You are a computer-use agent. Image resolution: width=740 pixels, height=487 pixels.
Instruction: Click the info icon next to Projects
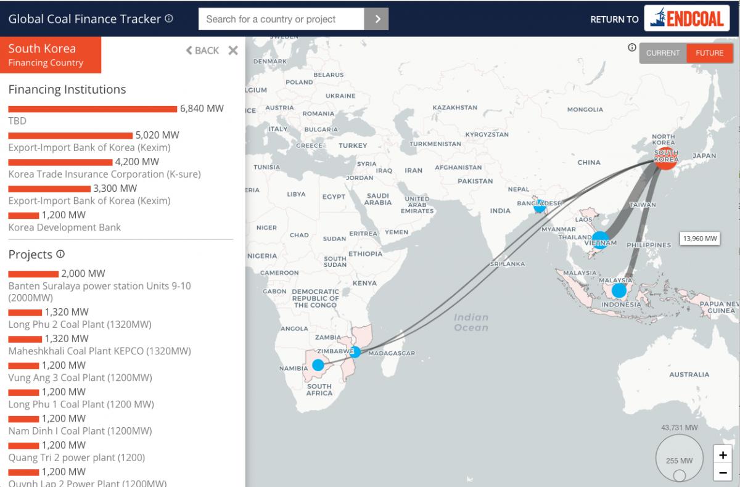click(x=60, y=254)
